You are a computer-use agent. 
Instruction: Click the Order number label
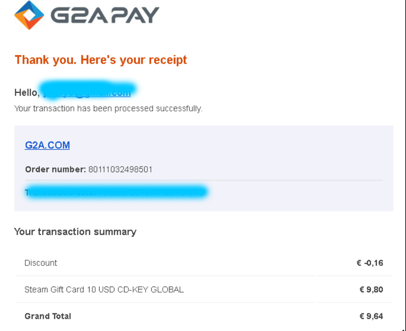[56, 169]
